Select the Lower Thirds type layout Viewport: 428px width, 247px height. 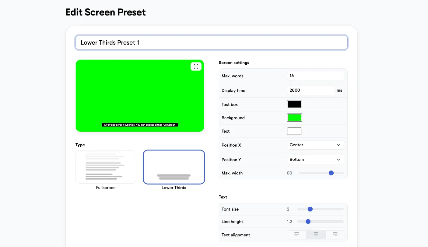pos(174,167)
